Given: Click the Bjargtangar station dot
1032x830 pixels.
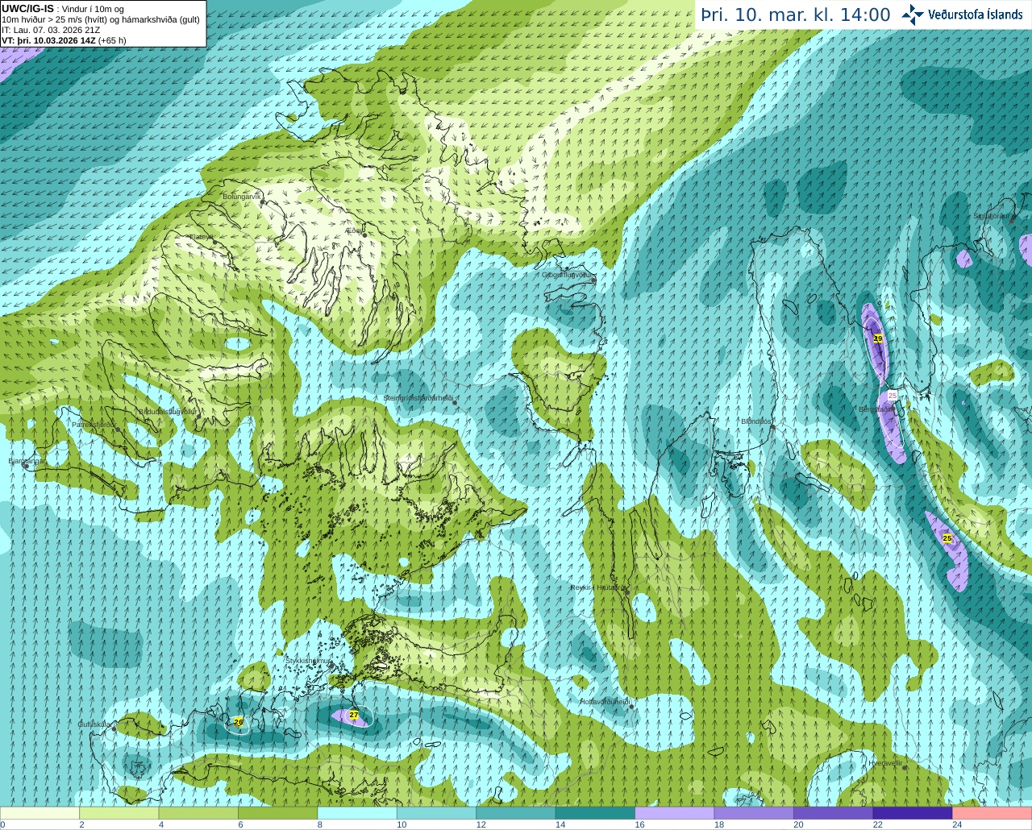Looking at the screenshot, I should (26, 467).
